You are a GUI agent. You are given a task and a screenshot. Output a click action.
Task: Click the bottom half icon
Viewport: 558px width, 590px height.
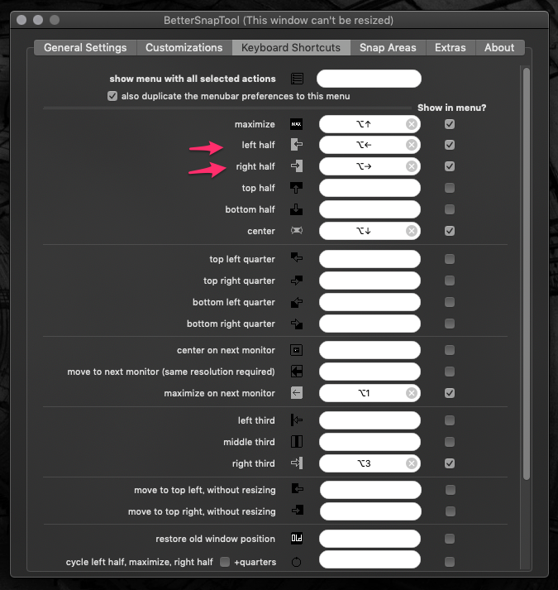tap(296, 209)
